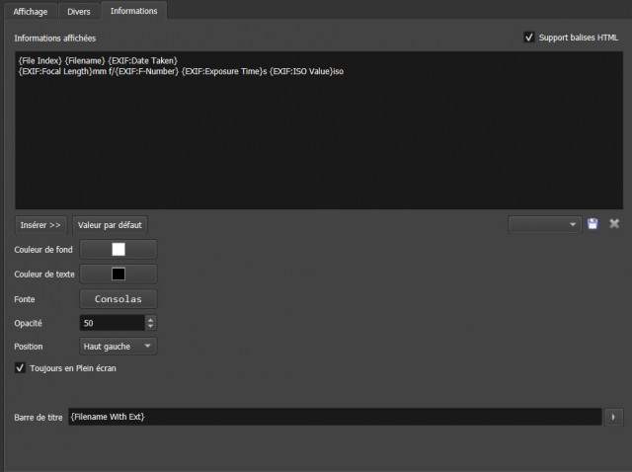Image resolution: width=632 pixels, height=472 pixels.
Task: Switch to the Divers tab
Action: tap(79, 12)
